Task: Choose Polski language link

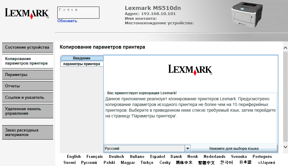Action: coord(109,162)
